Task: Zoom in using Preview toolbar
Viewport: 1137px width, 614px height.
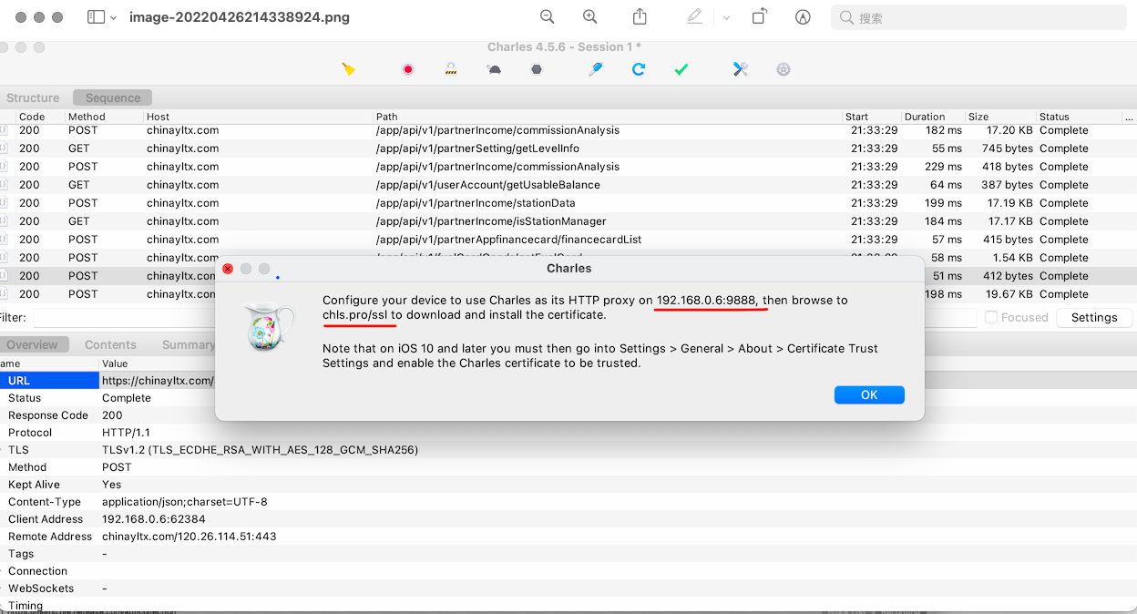Action: pyautogui.click(x=590, y=16)
